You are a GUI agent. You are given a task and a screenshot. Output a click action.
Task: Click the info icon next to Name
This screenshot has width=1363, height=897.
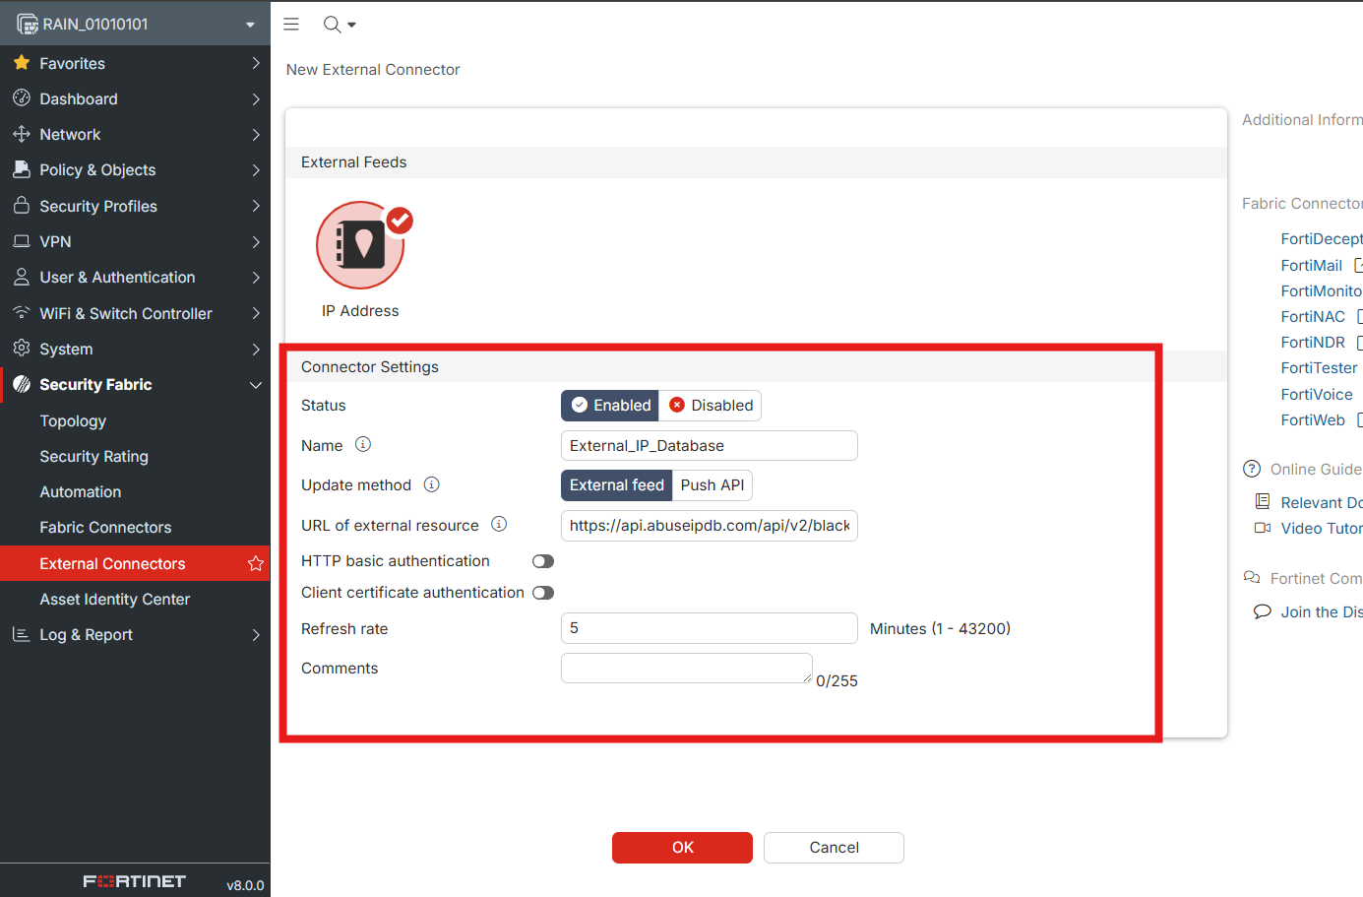363,444
